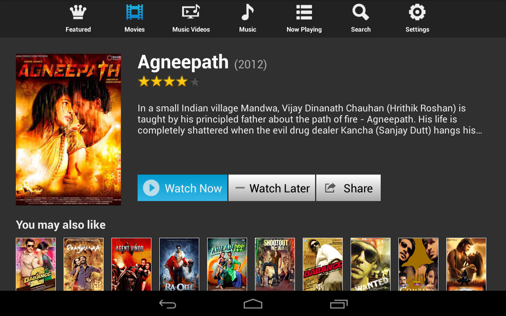Choose the Agent Vinod poster
The width and height of the screenshot is (506, 316).
[131, 264]
